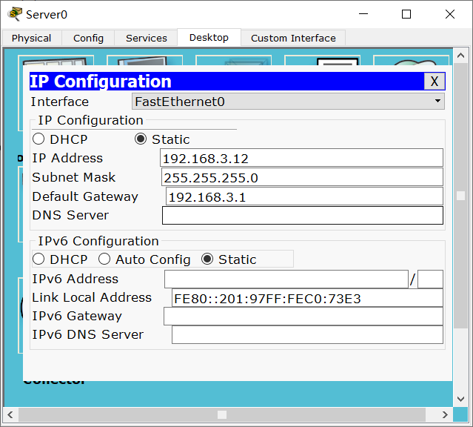
Task: Open the Custom Interface tab
Action: (x=293, y=38)
